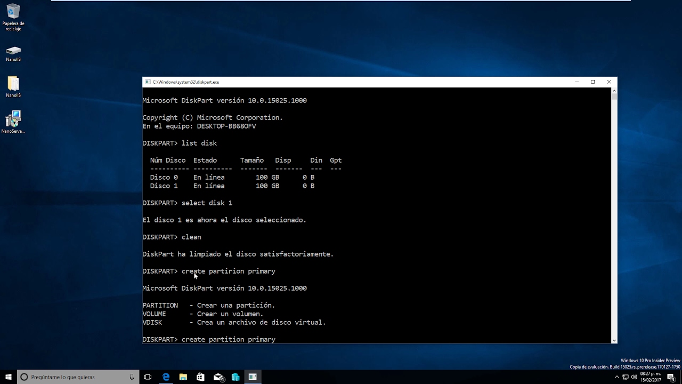This screenshot has width=682, height=384.
Task: Click 'En el equipo: DESKTOP-BB68OFV' text
Action: click(199, 126)
